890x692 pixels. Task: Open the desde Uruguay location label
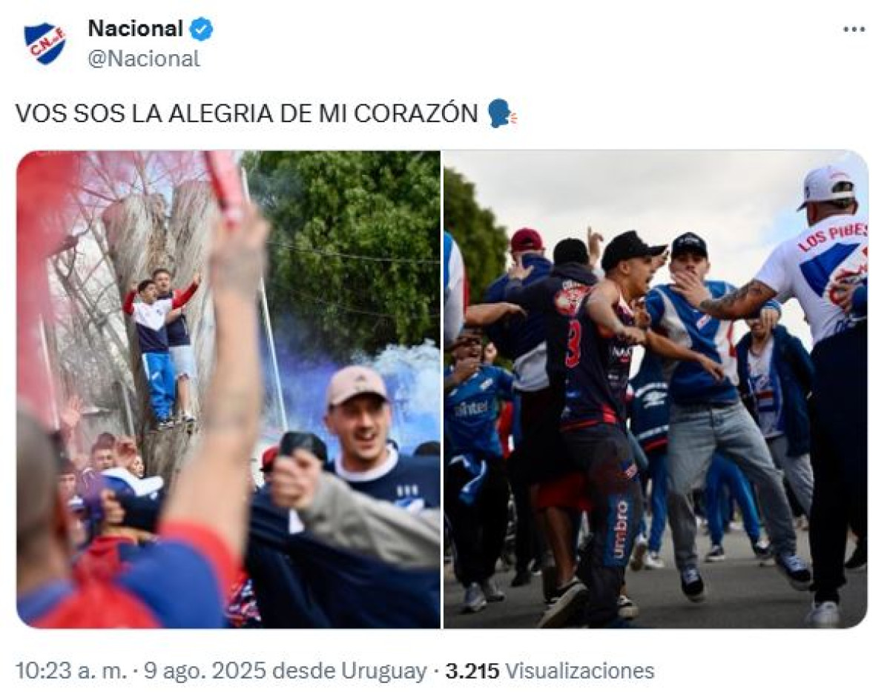350,671
